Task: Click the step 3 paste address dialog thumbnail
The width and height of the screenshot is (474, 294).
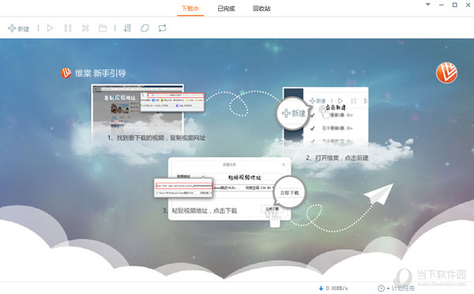Action: point(229,189)
